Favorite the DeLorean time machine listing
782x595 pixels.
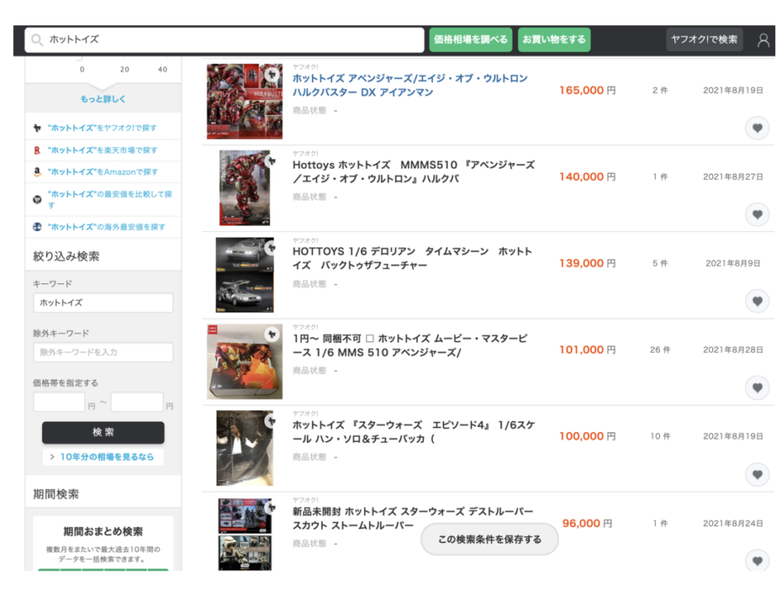(x=757, y=301)
